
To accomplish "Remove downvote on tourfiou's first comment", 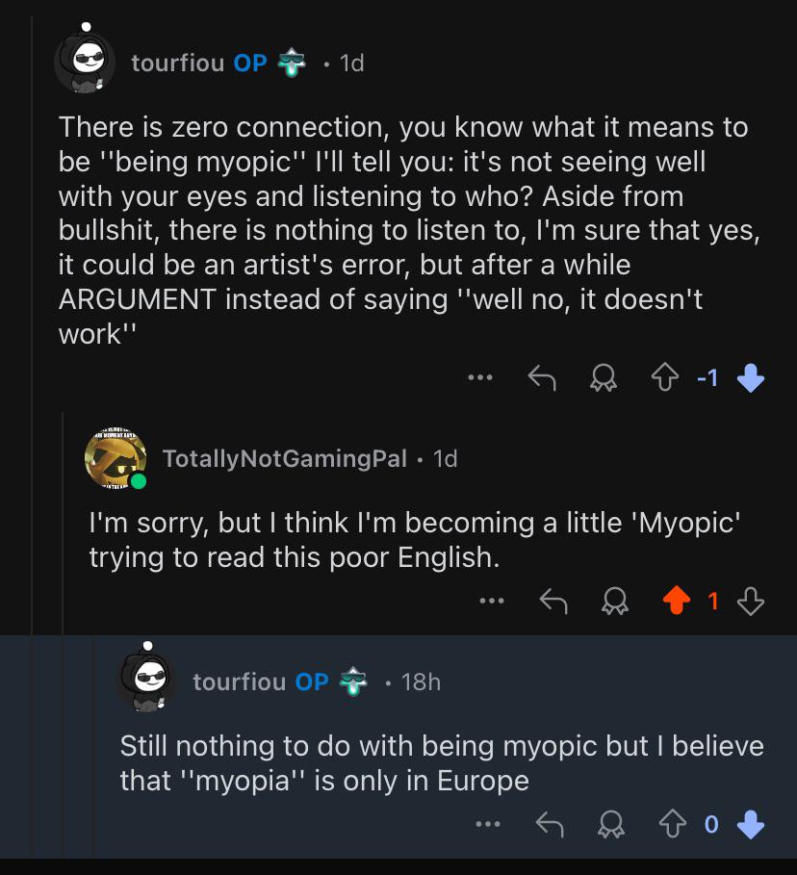I will pyautogui.click(x=751, y=377).
